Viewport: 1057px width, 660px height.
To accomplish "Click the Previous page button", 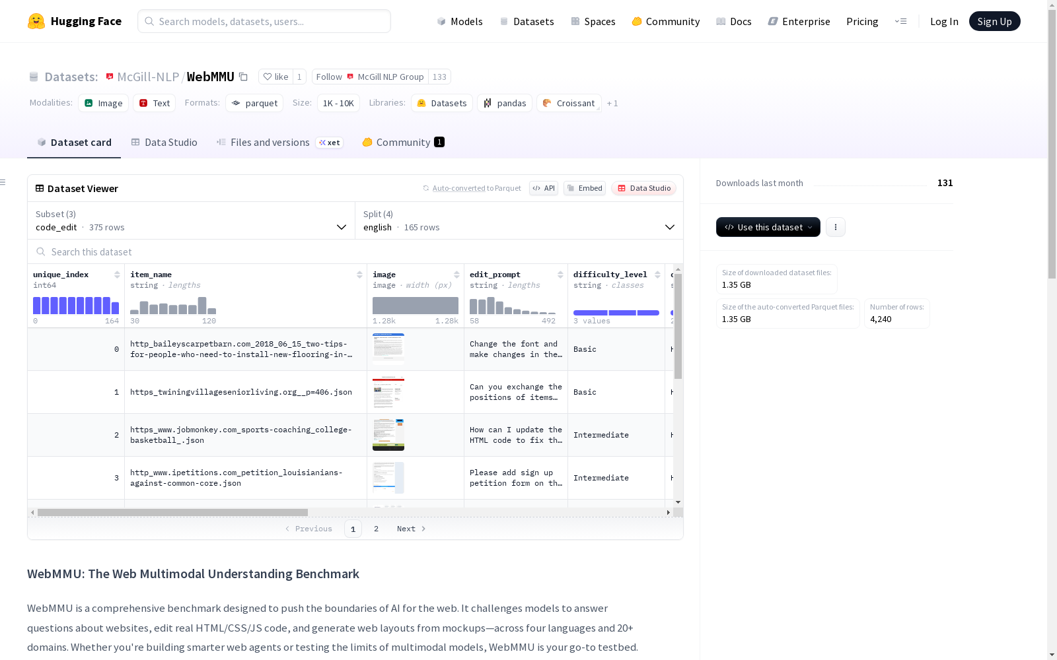I will point(309,529).
